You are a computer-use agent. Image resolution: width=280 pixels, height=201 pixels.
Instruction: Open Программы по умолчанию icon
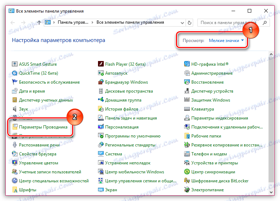[x=101, y=136]
